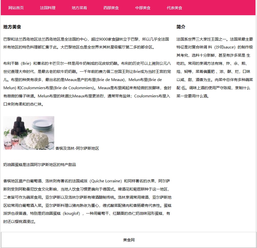Image resolution: width=257 pixels, height=248 pixels.
Task: Click the paragraph starting with 巴黎和法兰西岛地区
Action: point(86,43)
